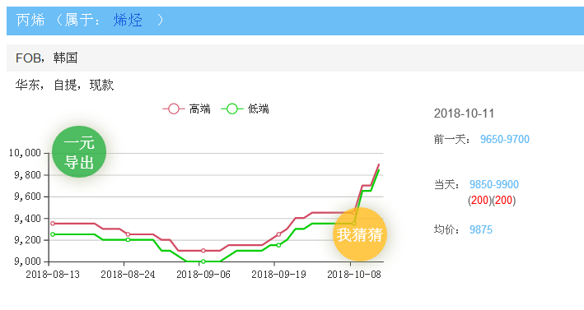The image size is (584, 310).
Task: Click the 高端 data point above 2018-09-06
Action: (203, 251)
